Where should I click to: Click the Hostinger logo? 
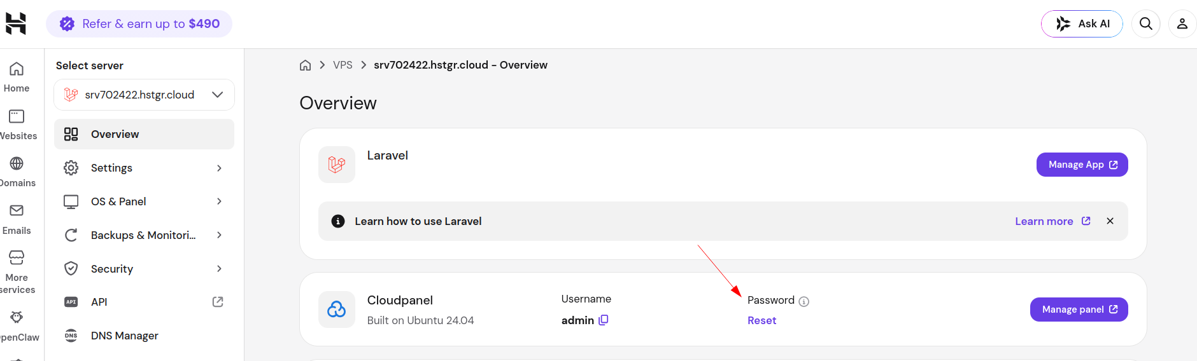16,24
